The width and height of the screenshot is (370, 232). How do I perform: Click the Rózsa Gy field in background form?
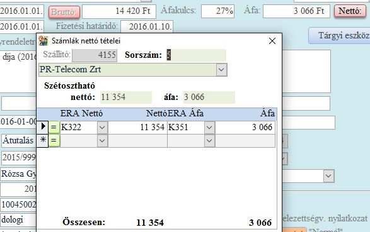coord(18,174)
